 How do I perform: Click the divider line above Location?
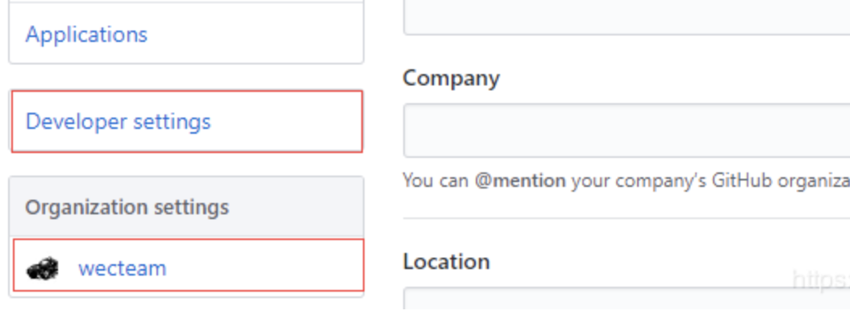pos(626,219)
